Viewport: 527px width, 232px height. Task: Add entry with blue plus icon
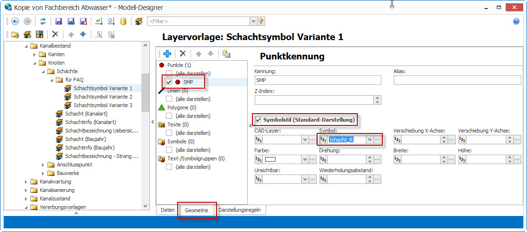[167, 54]
